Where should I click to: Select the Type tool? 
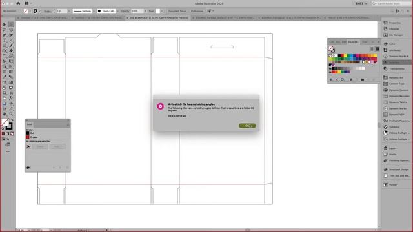click(5, 40)
